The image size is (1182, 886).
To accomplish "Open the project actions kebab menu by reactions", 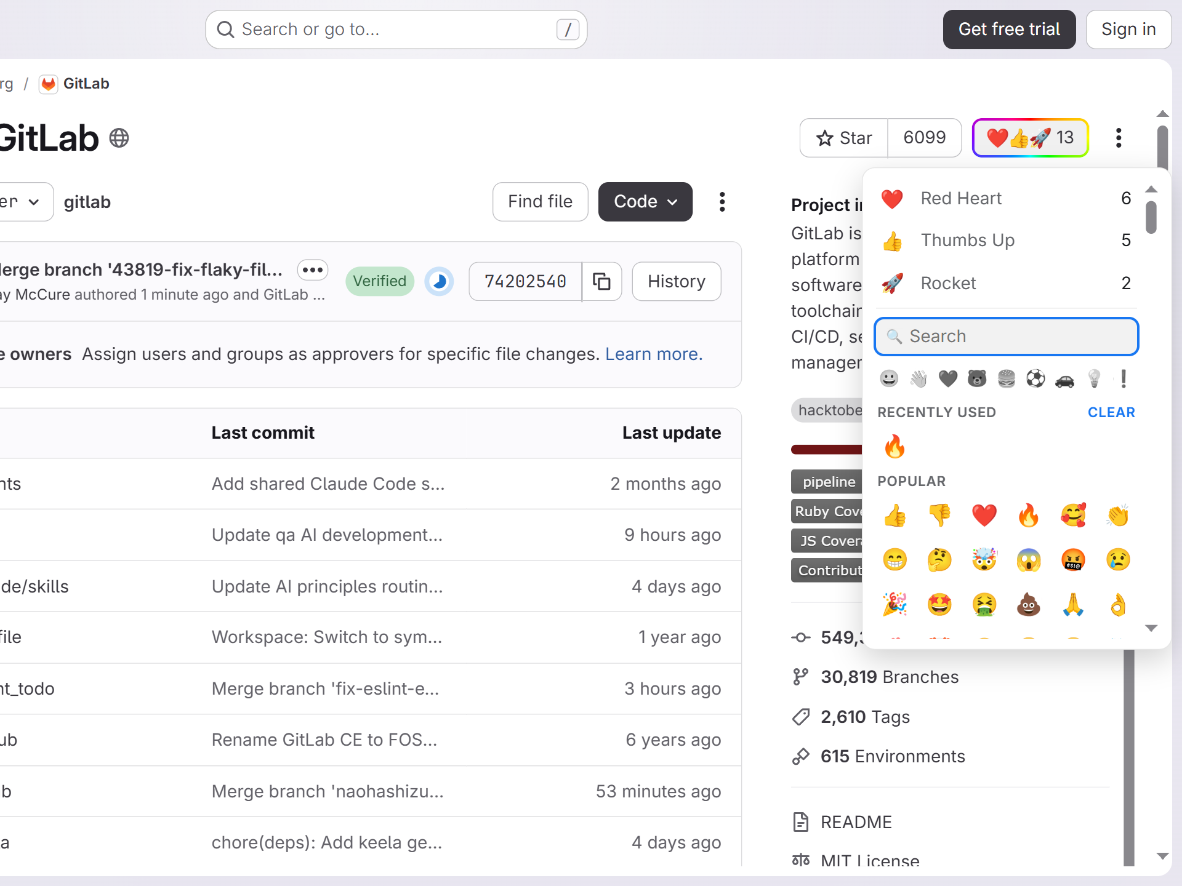I will 1119,138.
